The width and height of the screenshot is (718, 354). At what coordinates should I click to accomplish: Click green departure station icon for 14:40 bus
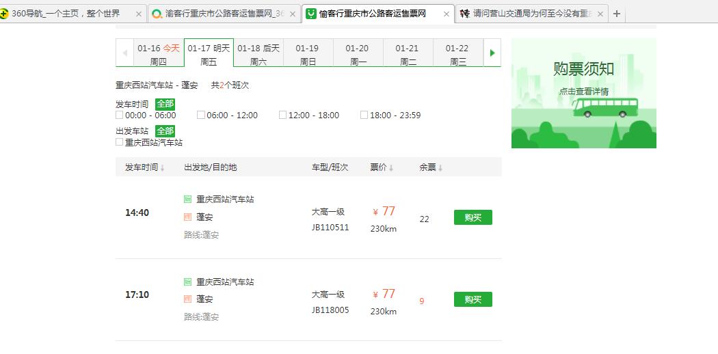(x=187, y=200)
